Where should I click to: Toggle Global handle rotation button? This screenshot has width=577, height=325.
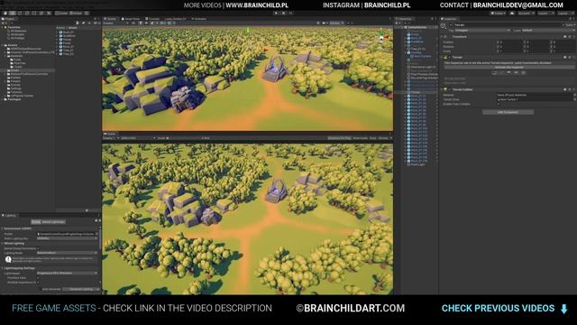[76, 14]
